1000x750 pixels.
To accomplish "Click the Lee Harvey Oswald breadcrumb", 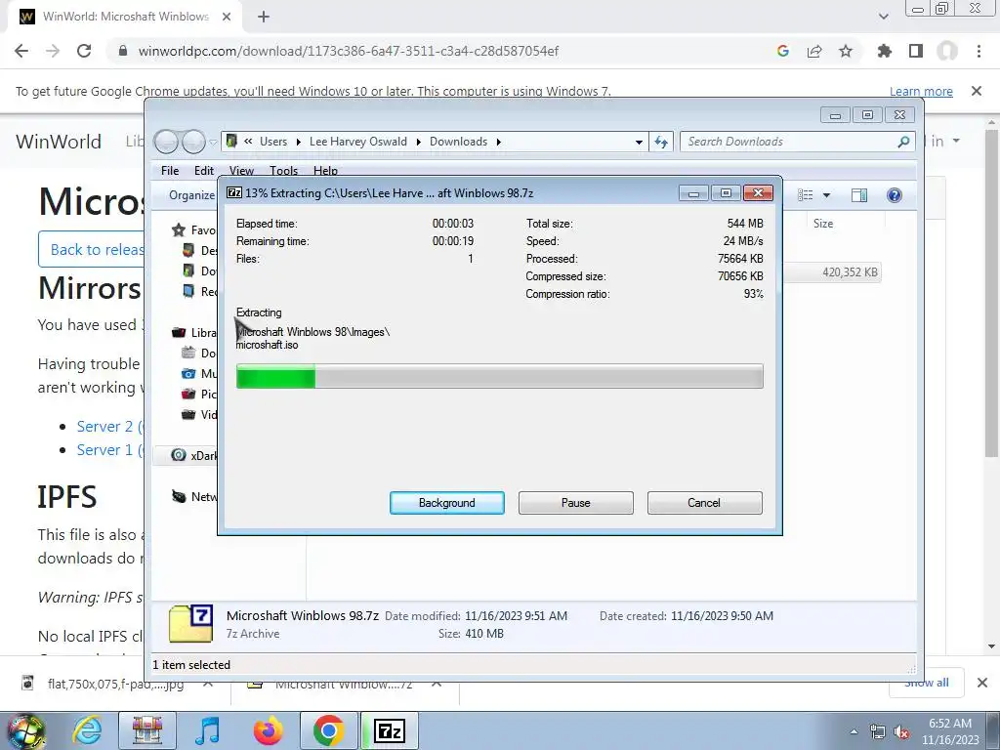I will pos(357,142).
